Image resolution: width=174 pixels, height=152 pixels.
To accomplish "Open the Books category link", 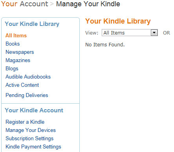I will click(13, 44).
